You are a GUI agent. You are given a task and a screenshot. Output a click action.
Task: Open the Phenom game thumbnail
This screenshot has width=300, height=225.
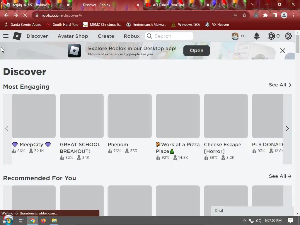click(x=130, y=116)
